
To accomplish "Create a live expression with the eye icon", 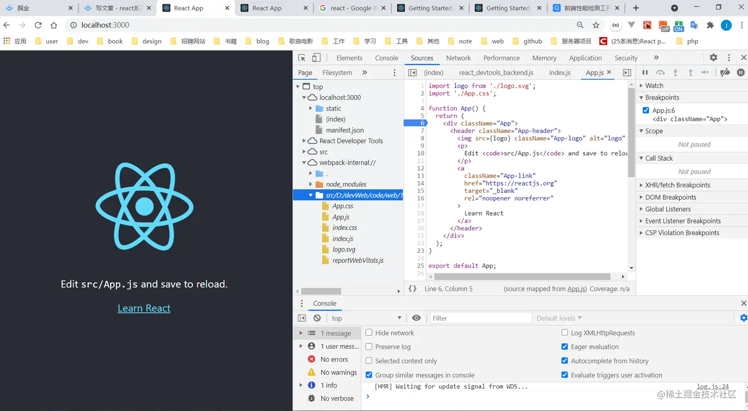I will (417, 318).
